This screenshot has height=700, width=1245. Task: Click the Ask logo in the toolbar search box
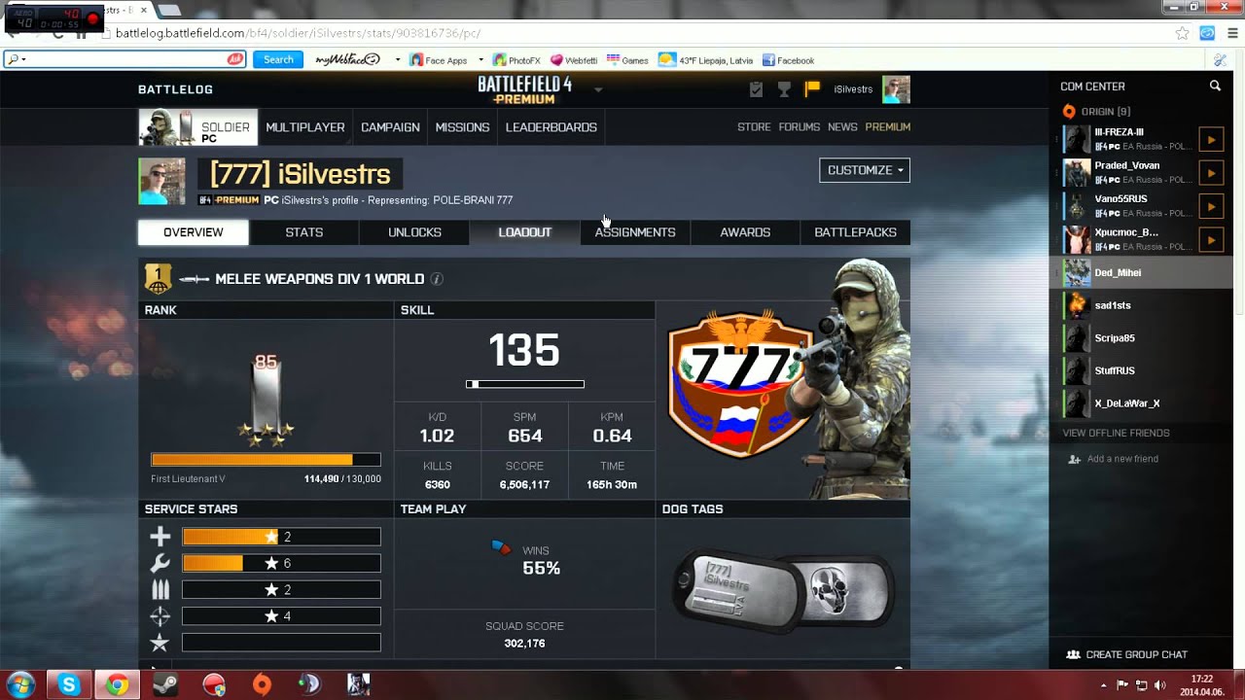[234, 59]
